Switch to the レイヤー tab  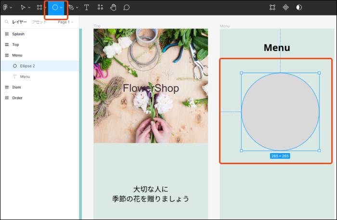[19, 22]
